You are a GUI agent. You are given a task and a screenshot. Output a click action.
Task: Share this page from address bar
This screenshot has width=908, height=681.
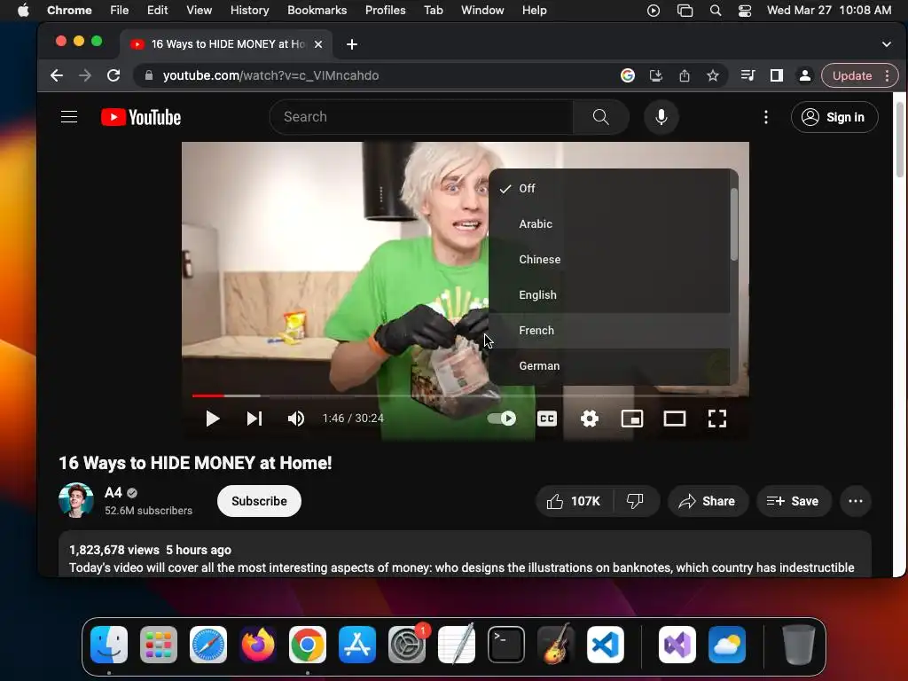click(x=685, y=75)
